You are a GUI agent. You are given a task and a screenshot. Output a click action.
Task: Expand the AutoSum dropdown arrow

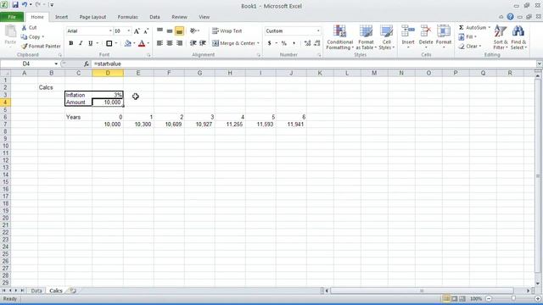coord(489,27)
